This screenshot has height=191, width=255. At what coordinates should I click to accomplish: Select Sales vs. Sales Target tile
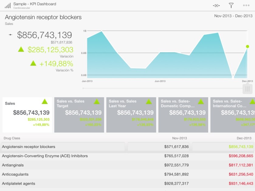(79, 115)
